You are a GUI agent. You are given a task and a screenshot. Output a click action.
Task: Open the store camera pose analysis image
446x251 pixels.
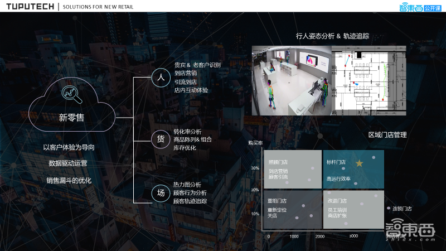[x=291, y=80]
